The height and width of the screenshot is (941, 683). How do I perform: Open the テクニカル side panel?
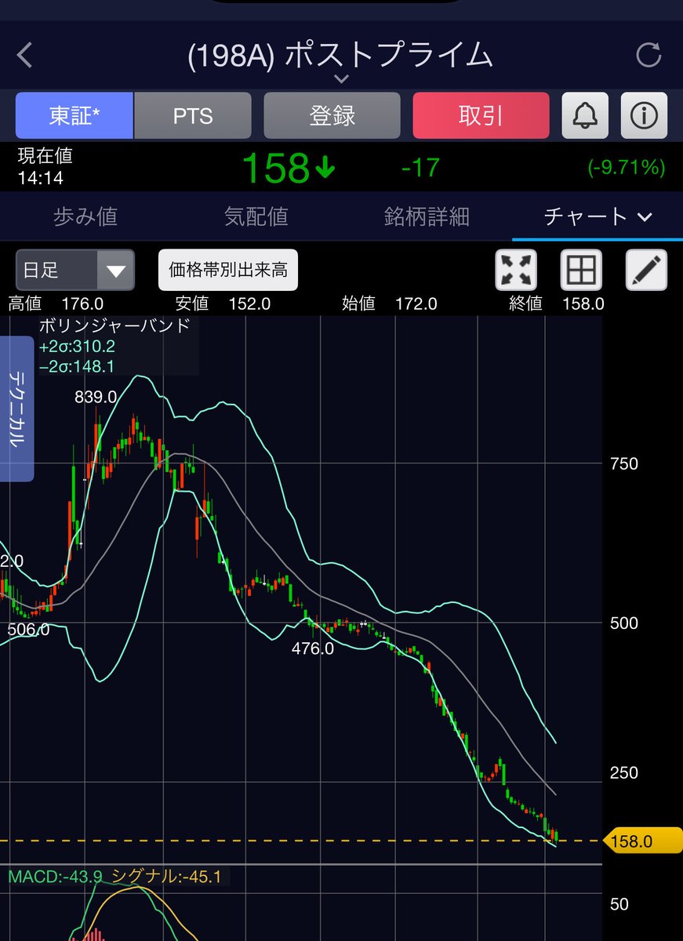[x=16, y=409]
